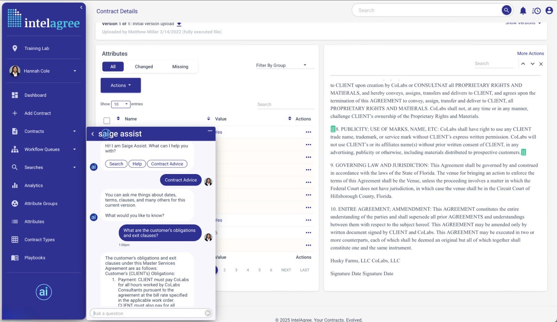Click the Search chip in Saige Assist
Image resolution: width=557 pixels, height=322 pixels.
(x=116, y=164)
